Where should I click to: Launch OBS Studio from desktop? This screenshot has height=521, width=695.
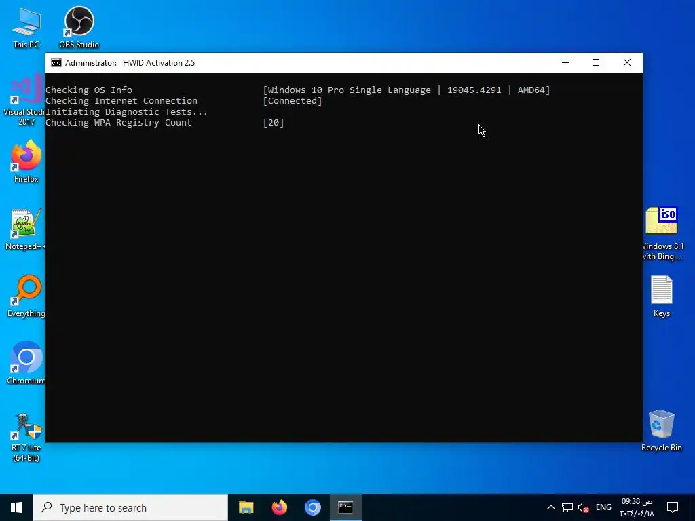point(79,28)
